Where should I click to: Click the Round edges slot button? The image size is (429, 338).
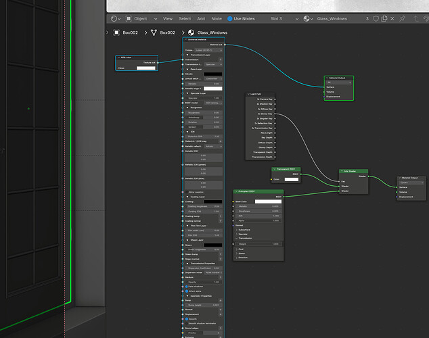(x=220, y=328)
